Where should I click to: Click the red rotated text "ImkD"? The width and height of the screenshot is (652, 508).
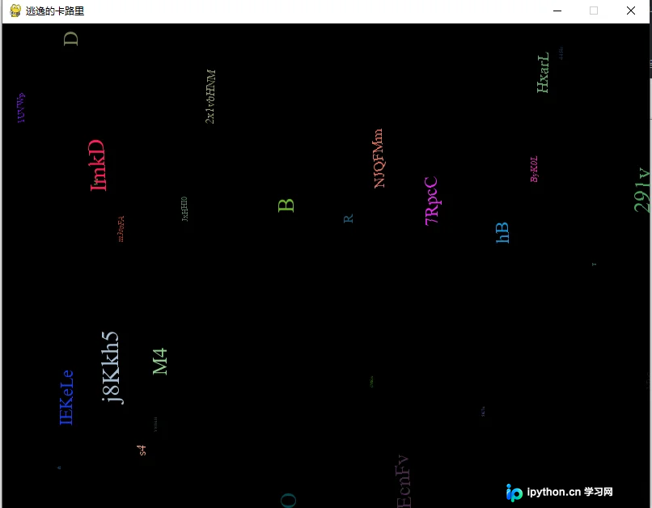(97, 165)
